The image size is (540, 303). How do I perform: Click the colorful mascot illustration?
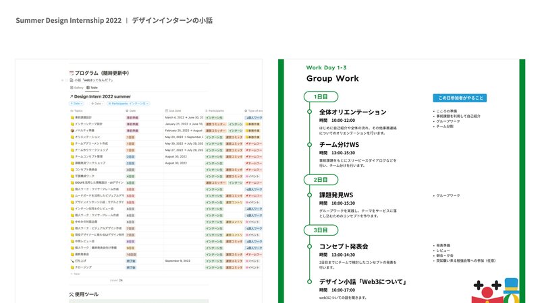(495, 291)
